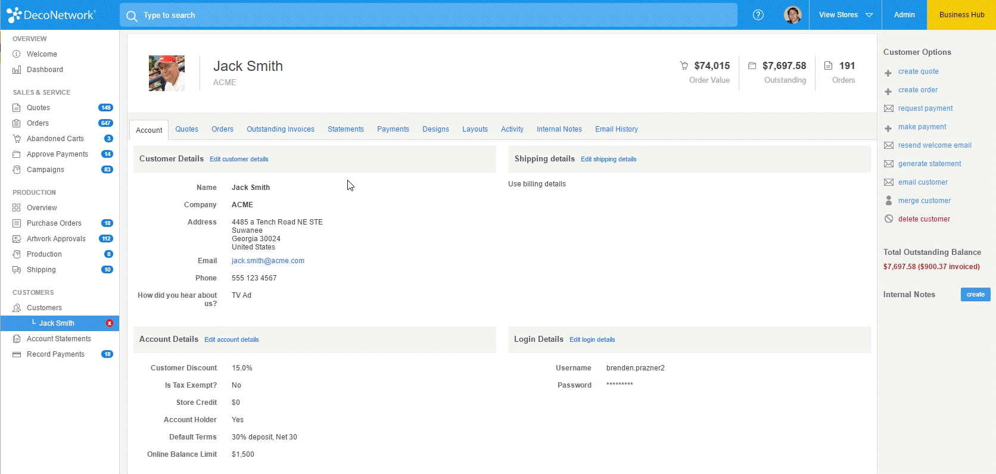Click the envelope icon beside email customer

tap(888, 182)
